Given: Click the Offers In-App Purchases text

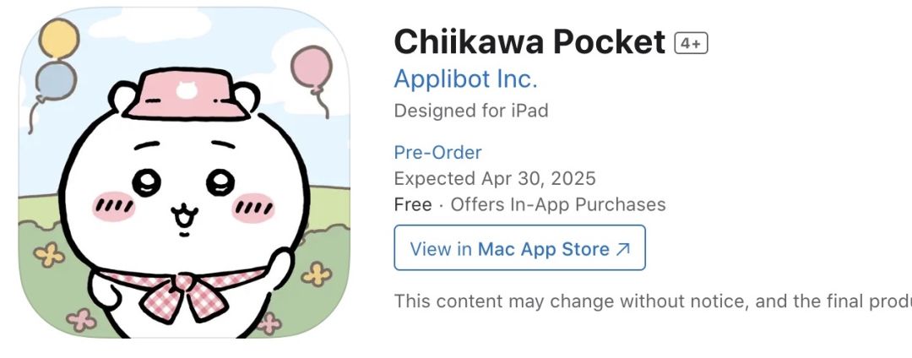Looking at the screenshot, I should 557,204.
